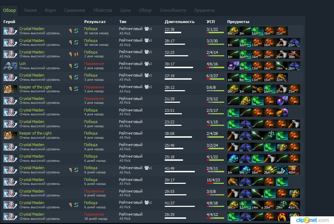Click the party x2 icon in the Lich match

pyautogui.click(x=148, y=64)
